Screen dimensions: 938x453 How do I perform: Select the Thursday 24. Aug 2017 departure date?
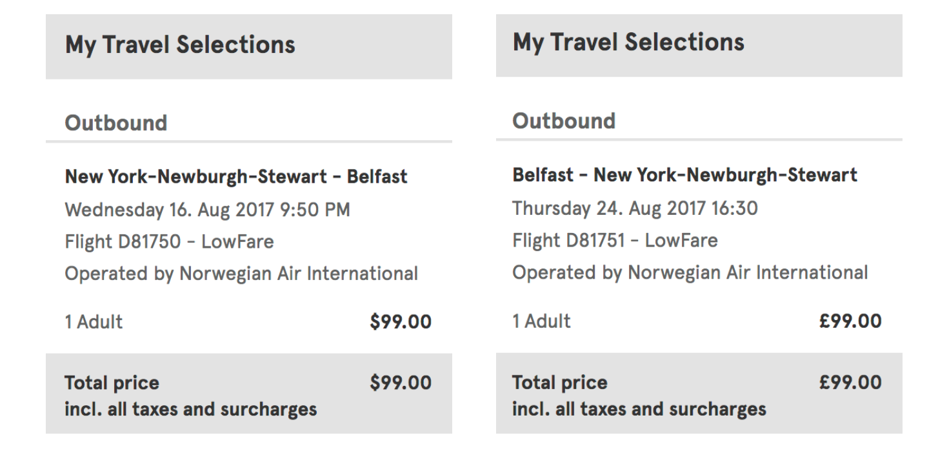coord(635,208)
